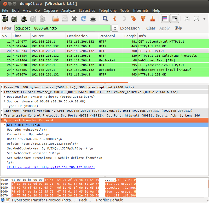Expand Ethernet Source field

(4, 101)
